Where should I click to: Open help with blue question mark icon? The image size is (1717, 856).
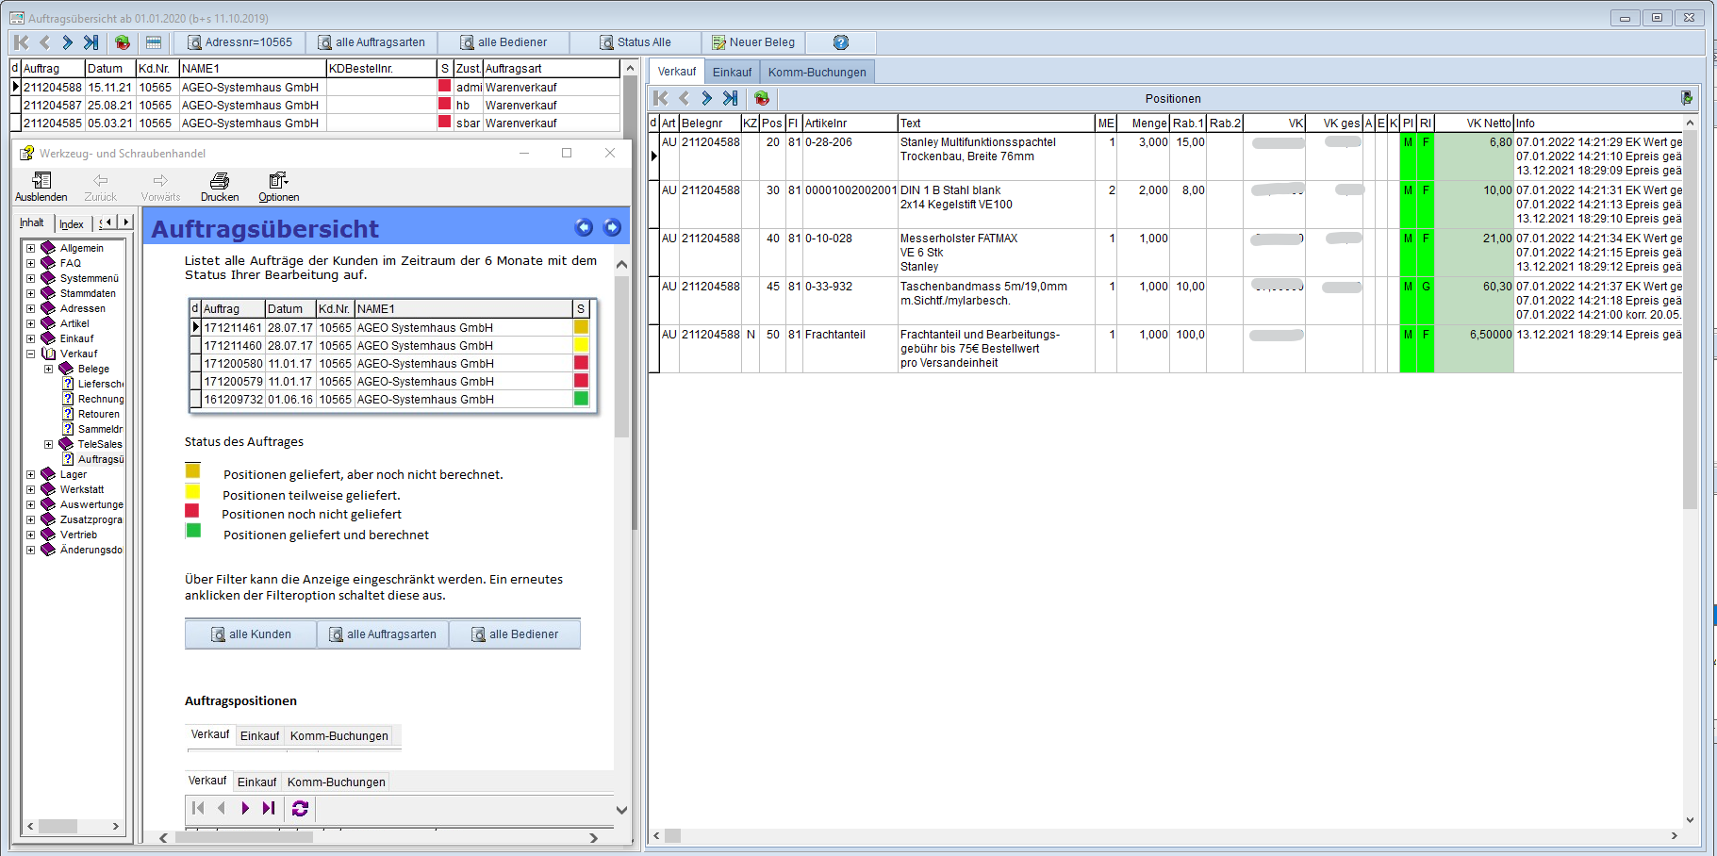[841, 42]
